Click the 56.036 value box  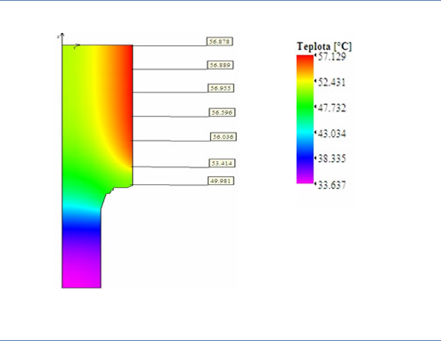coord(224,137)
